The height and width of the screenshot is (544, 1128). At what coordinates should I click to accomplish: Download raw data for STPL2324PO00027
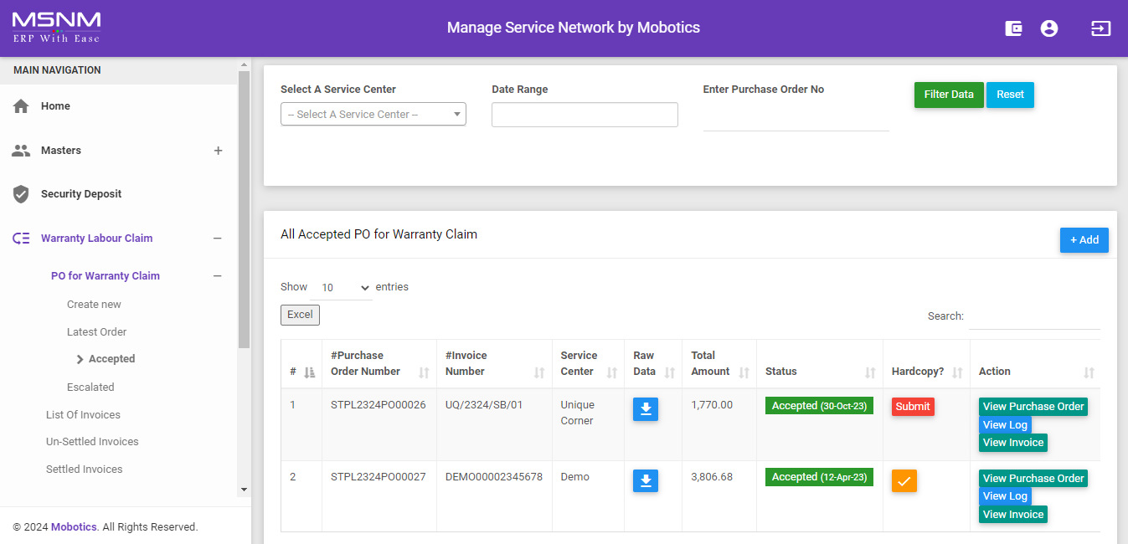tap(645, 481)
